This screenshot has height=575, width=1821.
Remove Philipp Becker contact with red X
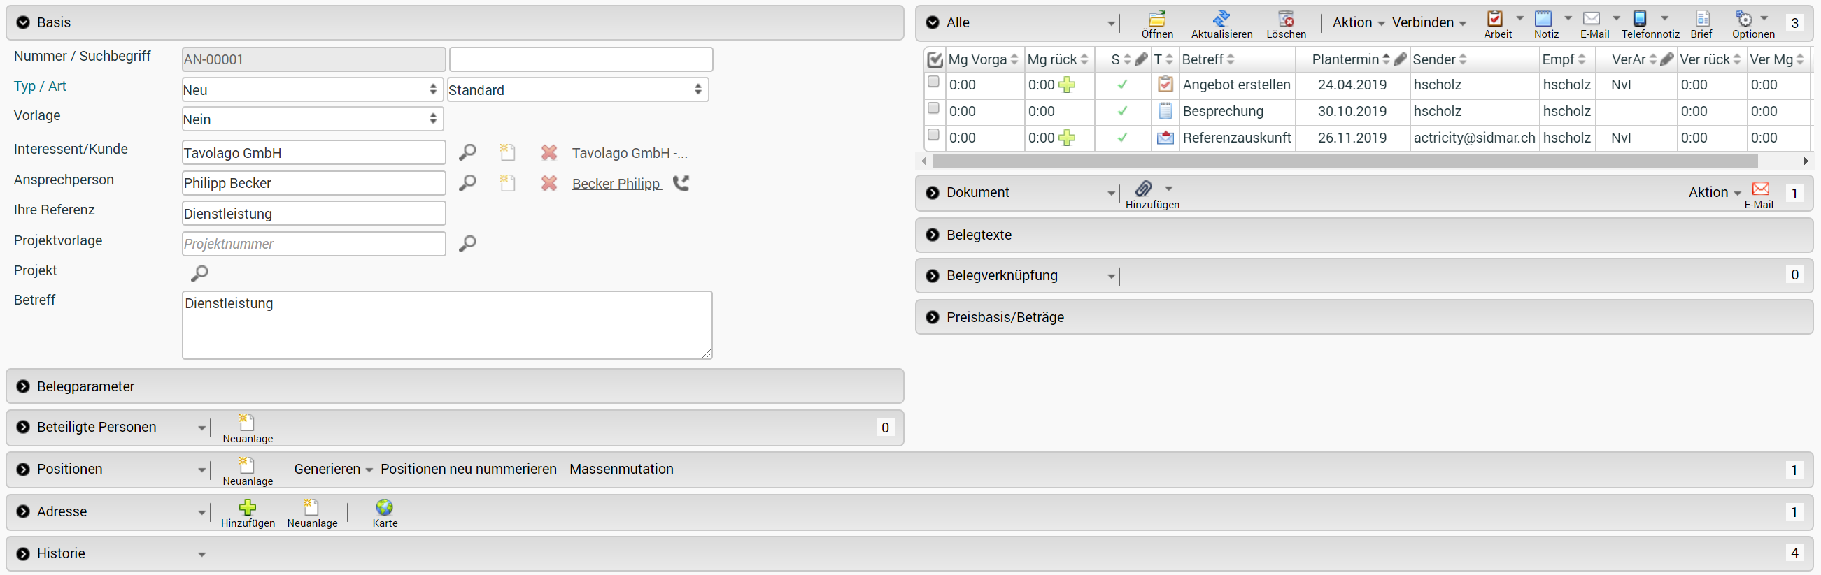tap(548, 183)
